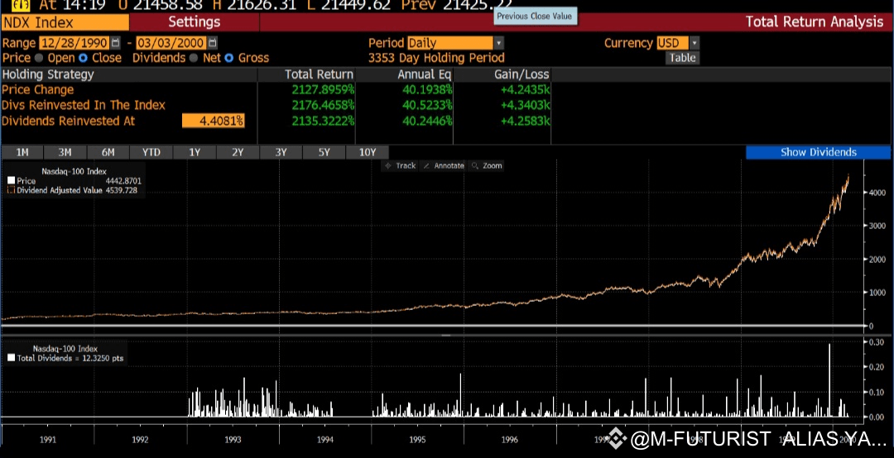Select the YTD range tab
The height and width of the screenshot is (458, 894).
click(151, 152)
